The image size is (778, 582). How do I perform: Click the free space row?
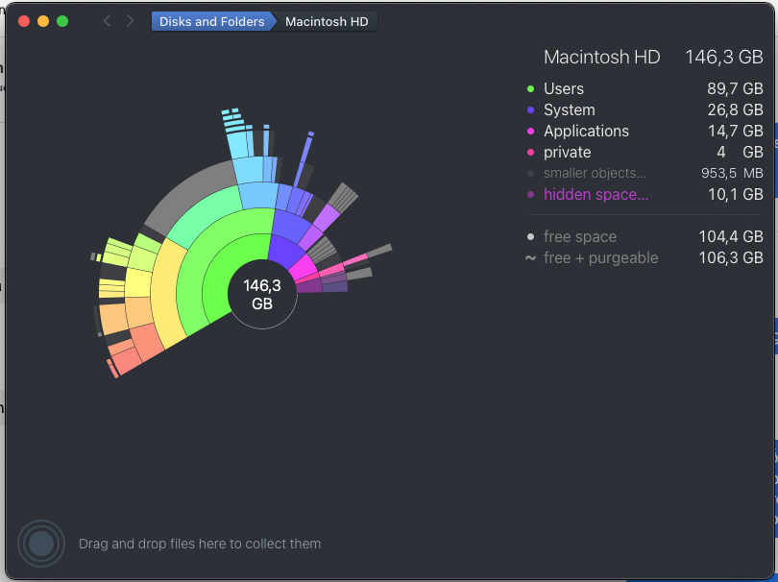[x=644, y=236]
